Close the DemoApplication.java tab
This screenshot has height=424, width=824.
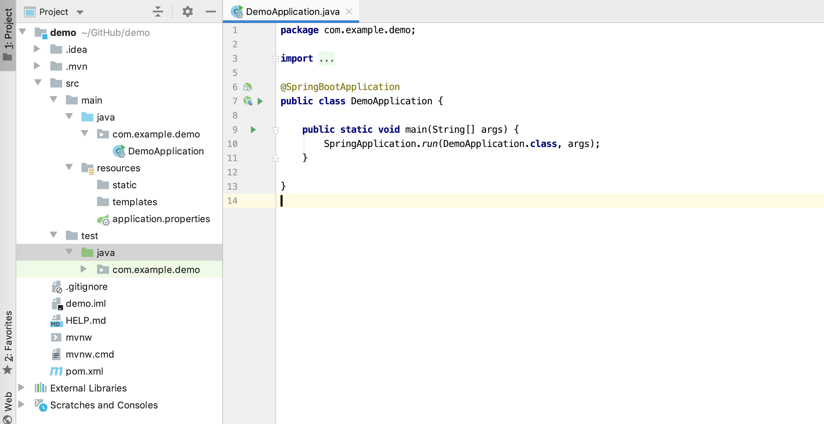coord(349,12)
